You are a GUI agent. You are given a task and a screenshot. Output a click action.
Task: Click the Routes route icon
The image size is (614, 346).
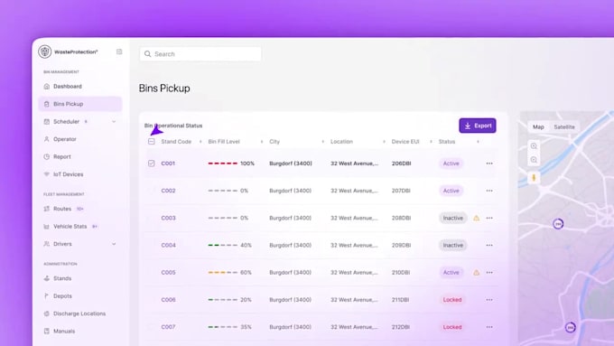pos(47,209)
